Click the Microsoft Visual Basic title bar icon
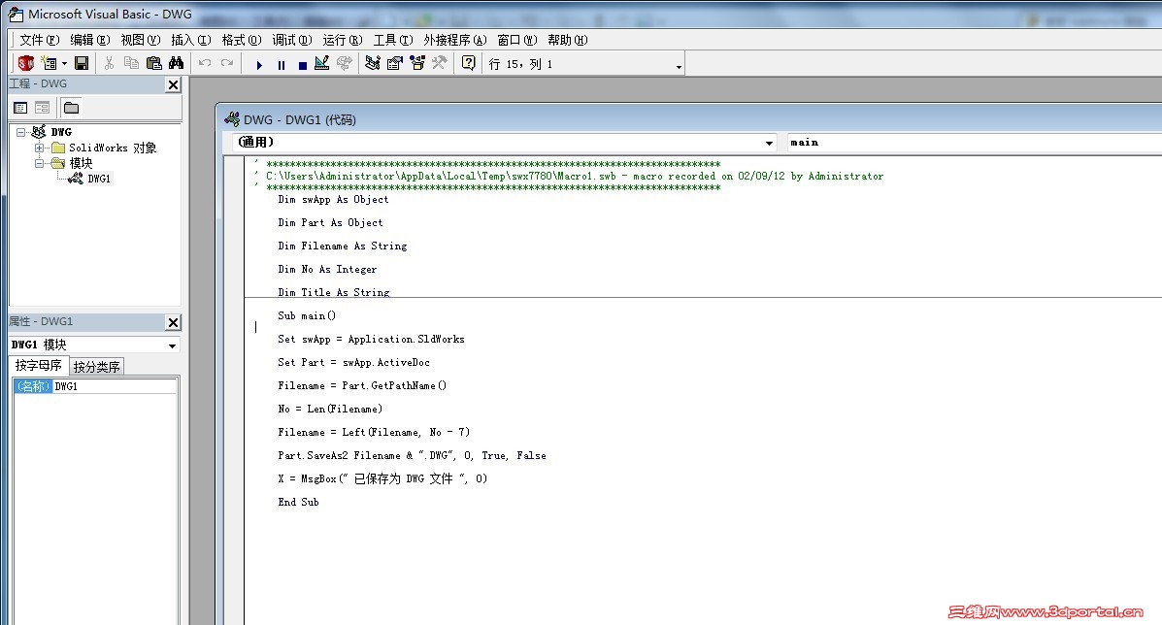The image size is (1162, 625). point(15,14)
